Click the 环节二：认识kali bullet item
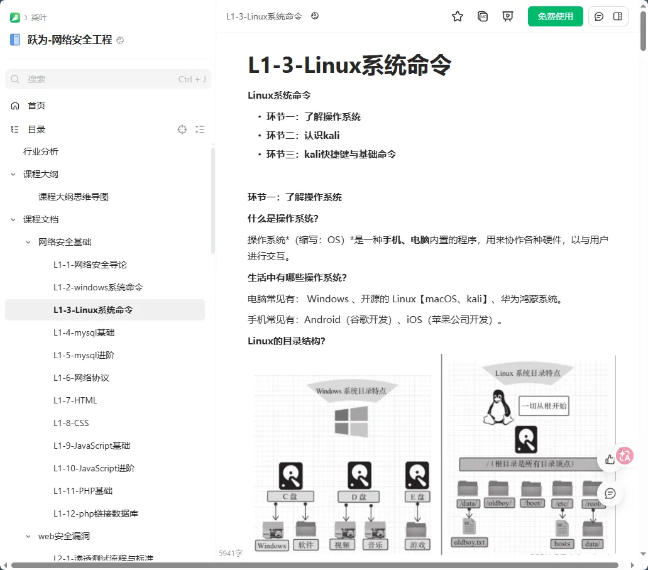The width and height of the screenshot is (648, 570). pos(303,136)
